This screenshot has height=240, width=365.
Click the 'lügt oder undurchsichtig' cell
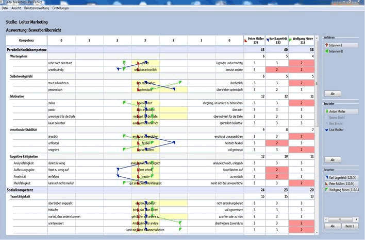(229, 63)
